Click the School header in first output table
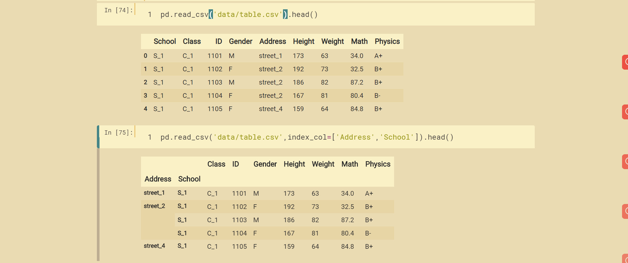 [x=165, y=41]
